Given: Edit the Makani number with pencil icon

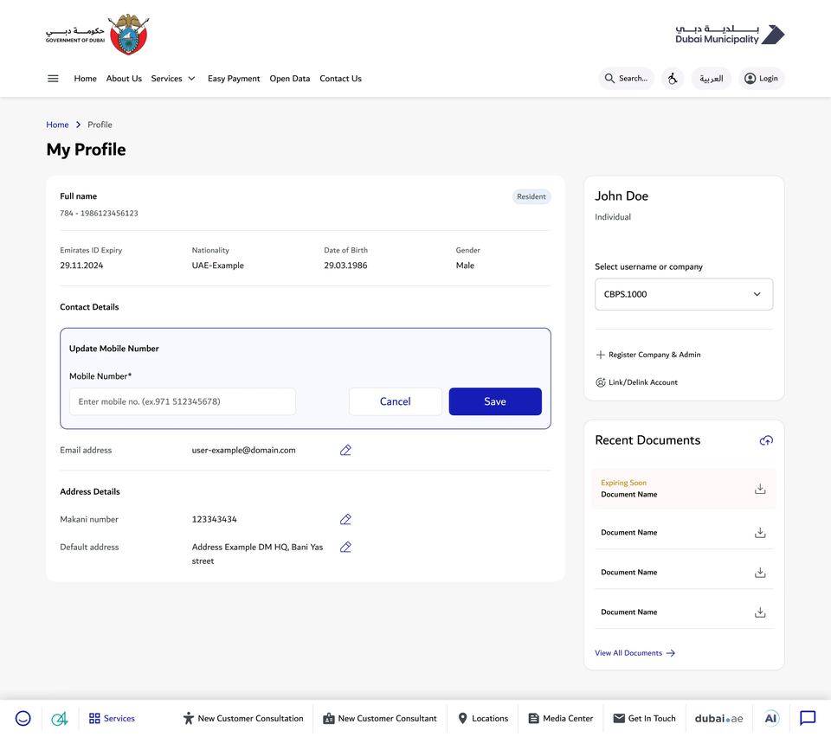Looking at the screenshot, I should (x=345, y=519).
